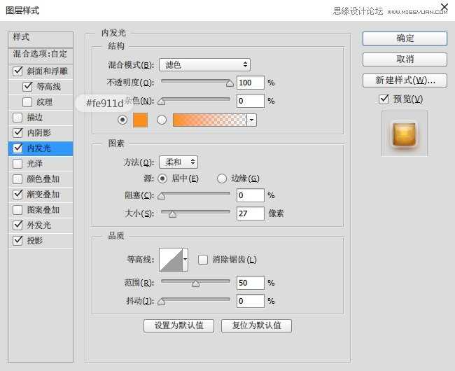
Task: Toggle the Bevel and Emboss checkbox
Action: click(17, 71)
